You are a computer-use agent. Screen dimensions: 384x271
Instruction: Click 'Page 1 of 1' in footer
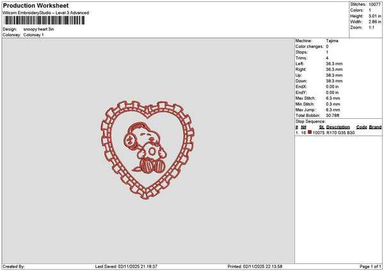(371, 267)
